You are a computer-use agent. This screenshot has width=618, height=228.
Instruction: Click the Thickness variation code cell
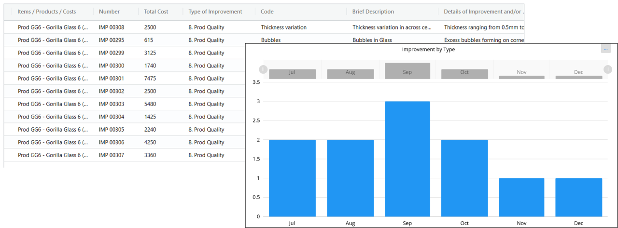pyautogui.click(x=283, y=27)
